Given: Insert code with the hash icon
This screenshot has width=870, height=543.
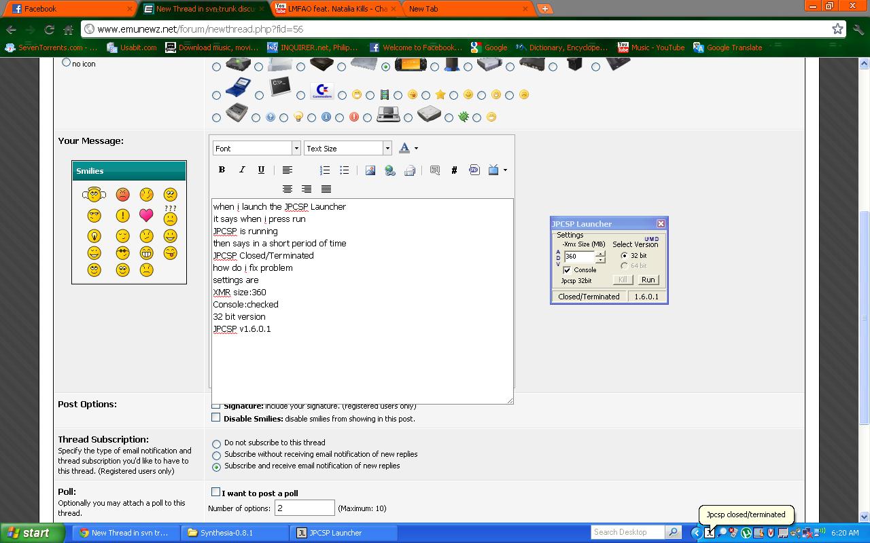Looking at the screenshot, I should click(x=454, y=170).
